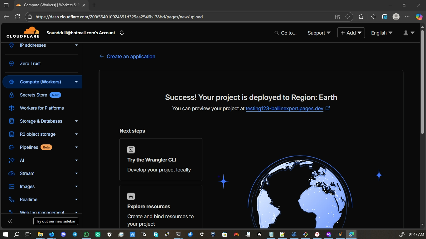This screenshot has width=426, height=239.
Task: Open testing123-ballinexport.pages.dev preview link
Action: coord(284,108)
